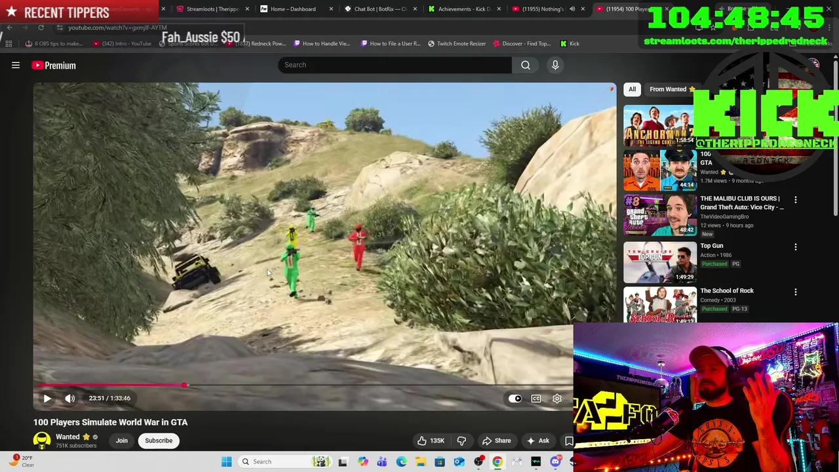The image size is (839, 472).
Task: Open the Ask button
Action: pos(537,441)
